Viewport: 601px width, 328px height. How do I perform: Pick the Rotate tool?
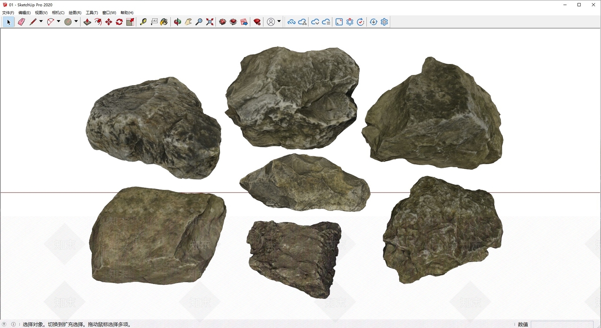coord(119,22)
